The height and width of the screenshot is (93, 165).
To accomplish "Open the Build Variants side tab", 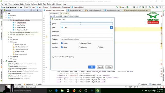I will coord(2,76).
